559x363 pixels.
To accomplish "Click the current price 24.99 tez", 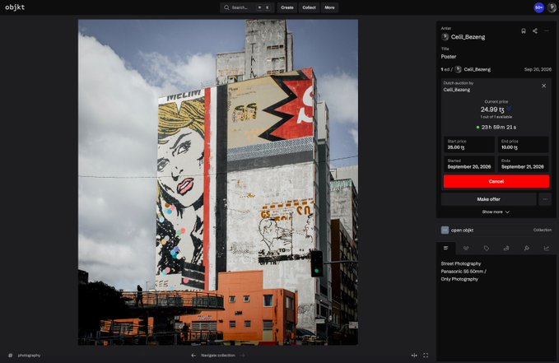I will (x=492, y=109).
